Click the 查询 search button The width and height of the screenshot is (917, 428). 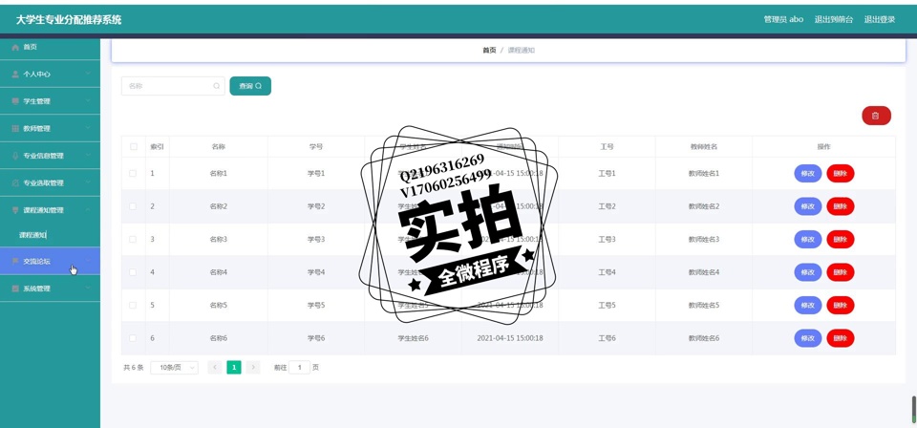point(250,86)
